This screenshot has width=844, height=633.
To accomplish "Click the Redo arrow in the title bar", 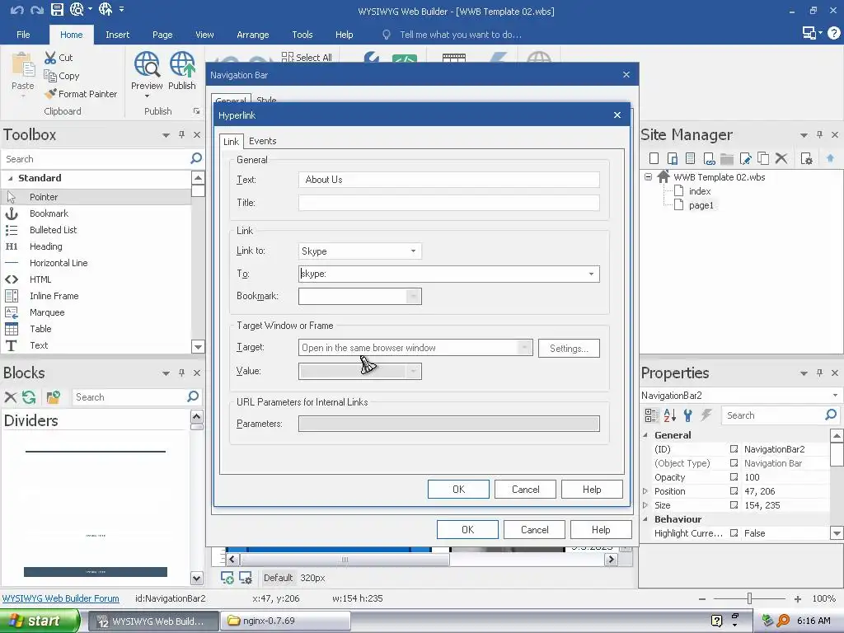I will click(x=36, y=10).
